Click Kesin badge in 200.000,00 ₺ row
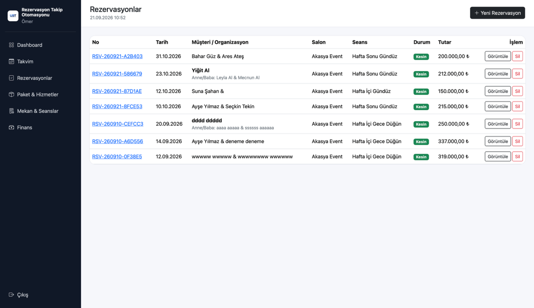This screenshot has height=308, width=534. [x=421, y=57]
